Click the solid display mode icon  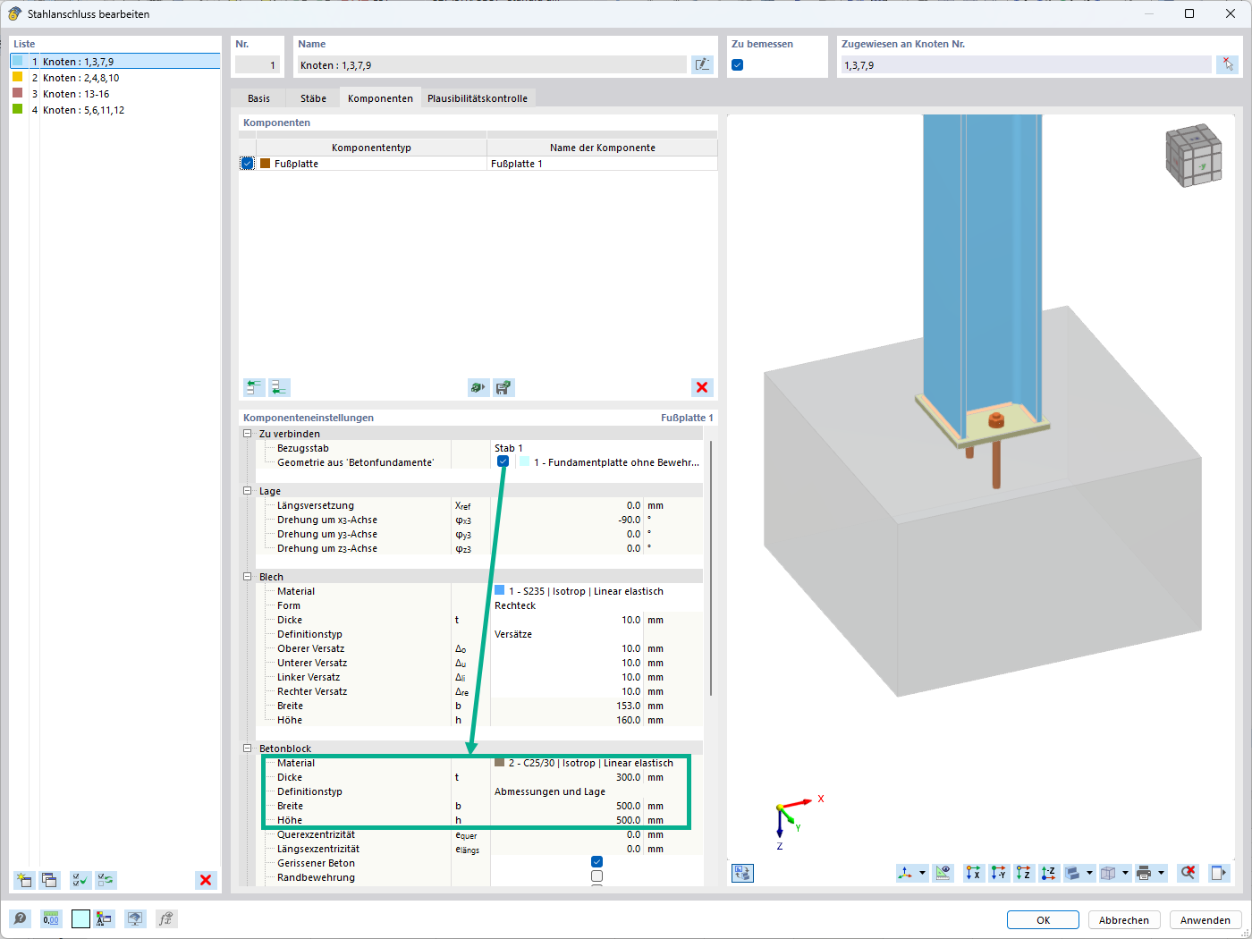click(x=1073, y=873)
